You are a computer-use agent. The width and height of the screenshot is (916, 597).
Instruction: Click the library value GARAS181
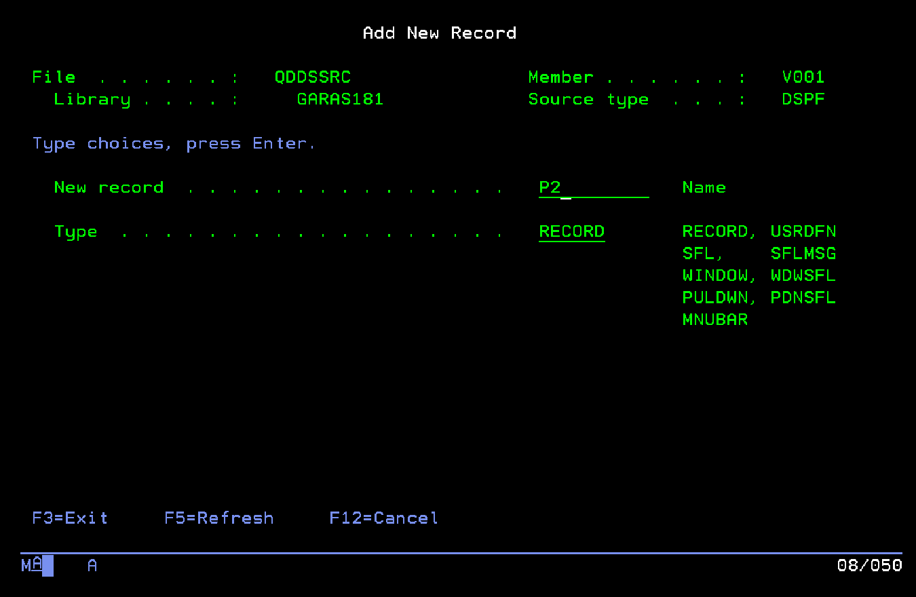[340, 100]
